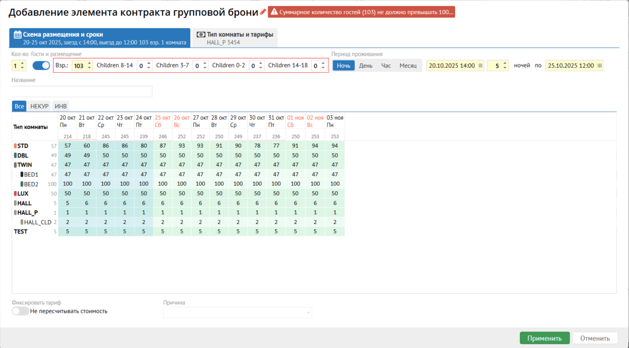
Task: Click the adults value field showing 103
Action: coord(79,66)
